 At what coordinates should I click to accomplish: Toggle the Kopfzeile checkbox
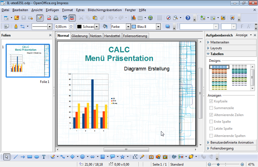coord(211,101)
